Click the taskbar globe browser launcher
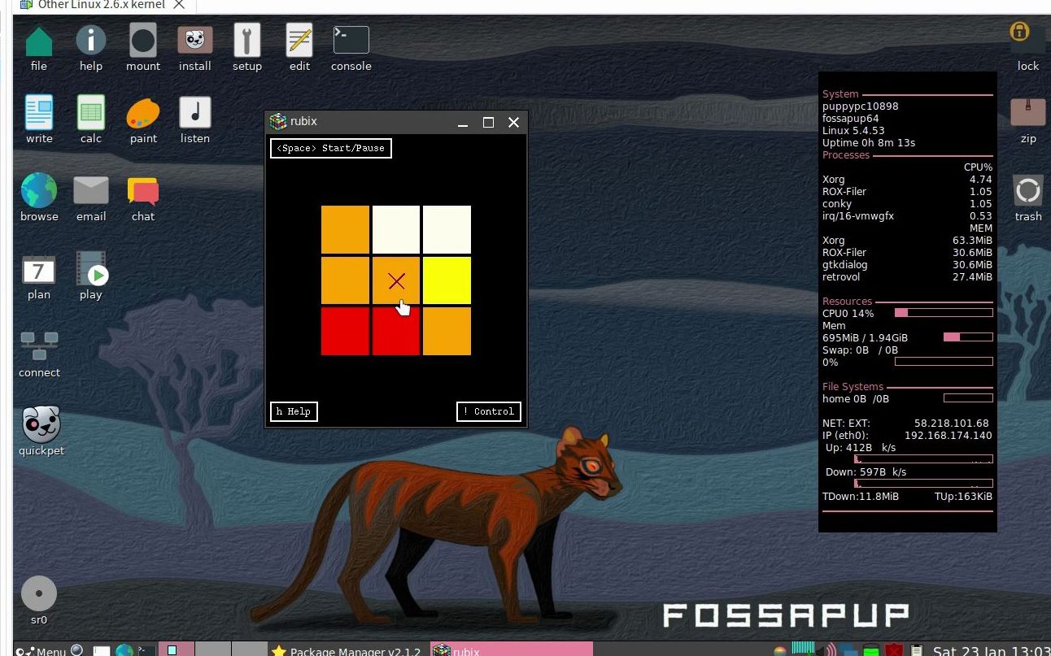The height and width of the screenshot is (656, 1051). point(124,650)
